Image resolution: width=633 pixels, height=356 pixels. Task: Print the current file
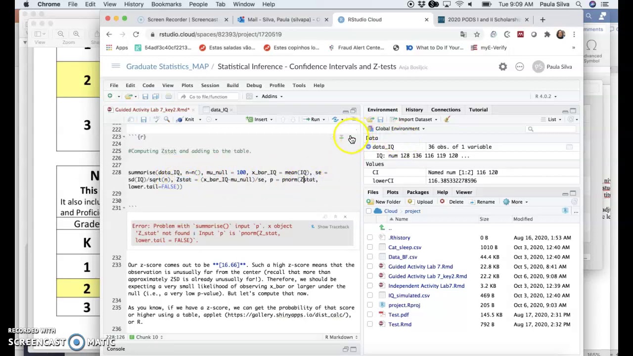[169, 96]
